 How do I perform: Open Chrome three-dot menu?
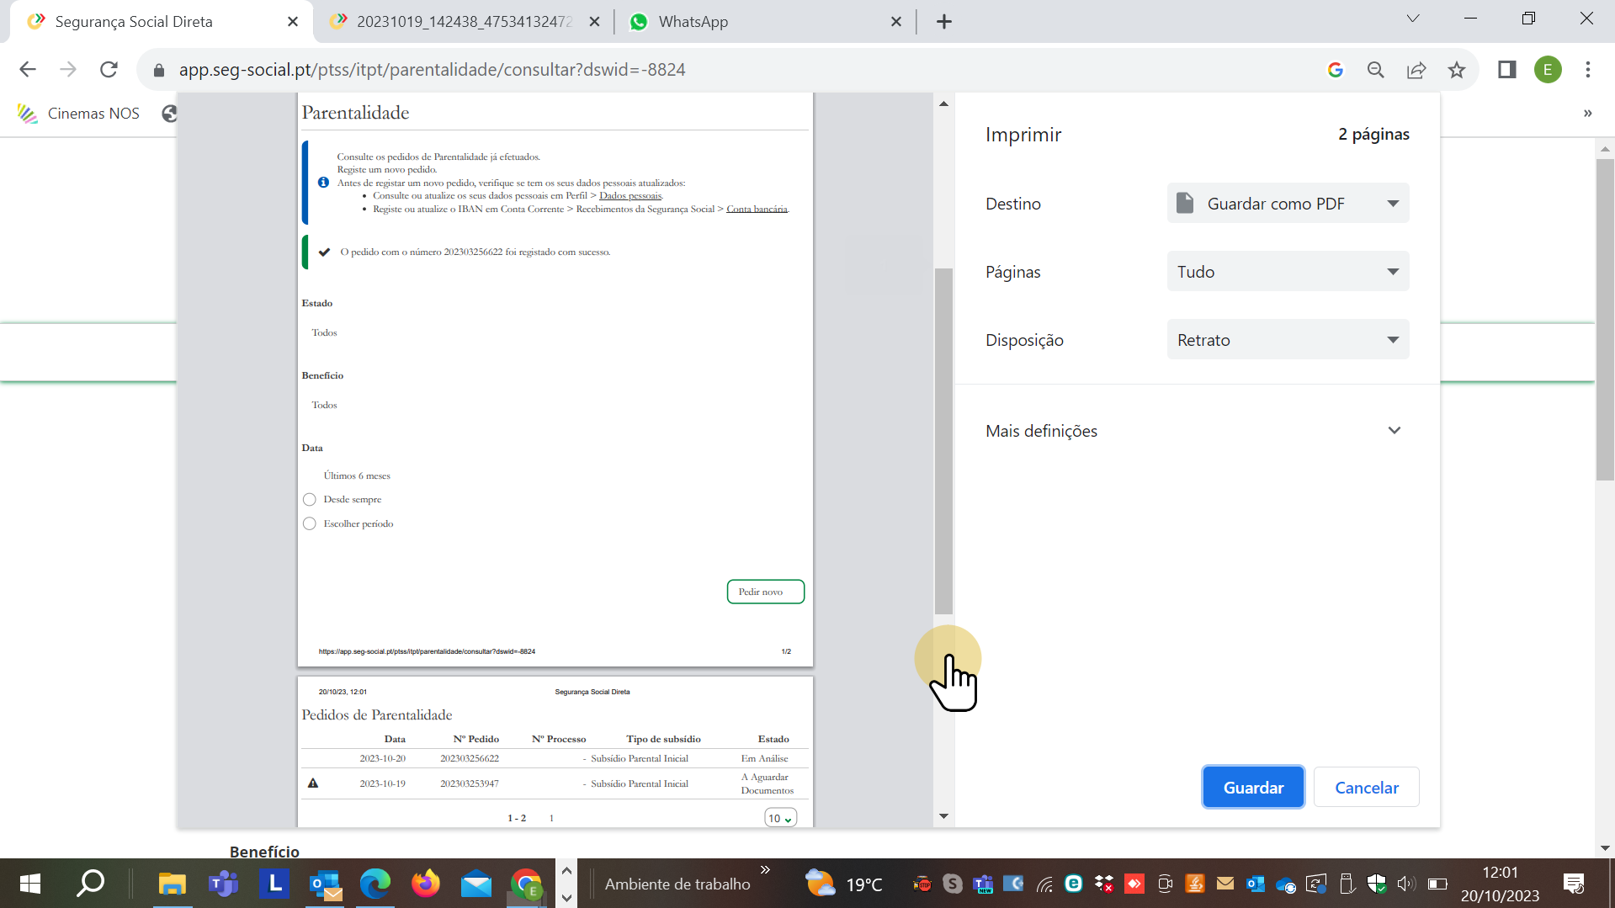tap(1588, 70)
